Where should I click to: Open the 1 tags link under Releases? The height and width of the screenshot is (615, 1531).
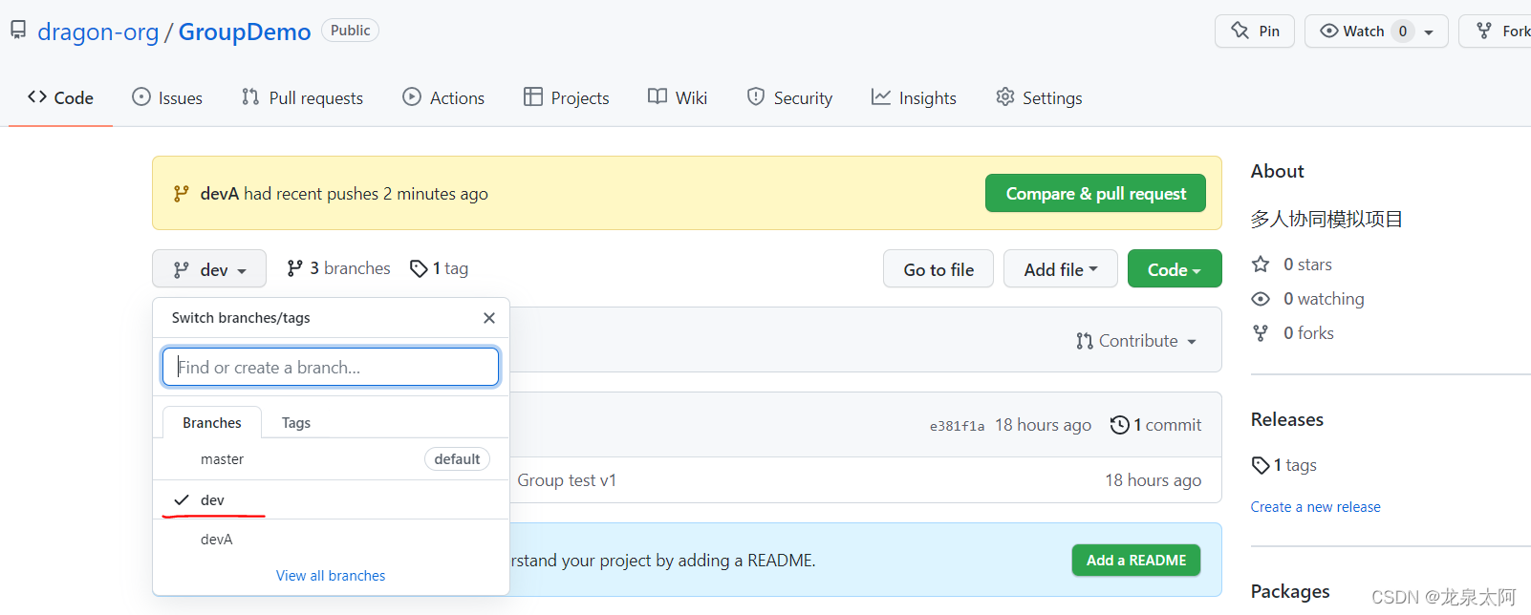(1284, 465)
